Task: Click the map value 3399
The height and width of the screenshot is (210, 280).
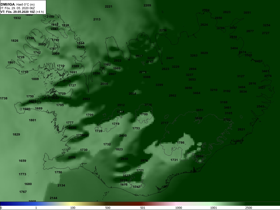Action: (x=159, y=85)
